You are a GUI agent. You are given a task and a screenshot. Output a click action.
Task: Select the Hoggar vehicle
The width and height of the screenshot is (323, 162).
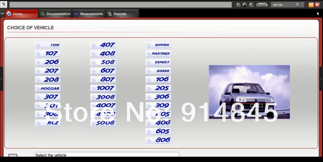[x=47, y=88]
